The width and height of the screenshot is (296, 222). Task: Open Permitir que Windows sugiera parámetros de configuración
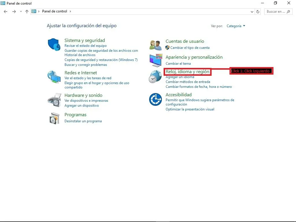pos(200,102)
